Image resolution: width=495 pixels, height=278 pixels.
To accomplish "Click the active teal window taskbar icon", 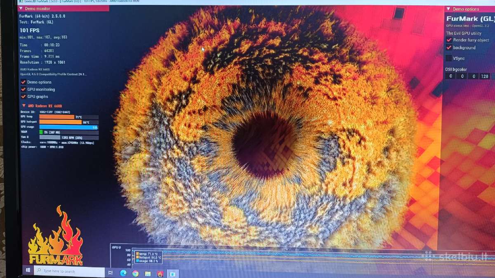I will [173, 273].
